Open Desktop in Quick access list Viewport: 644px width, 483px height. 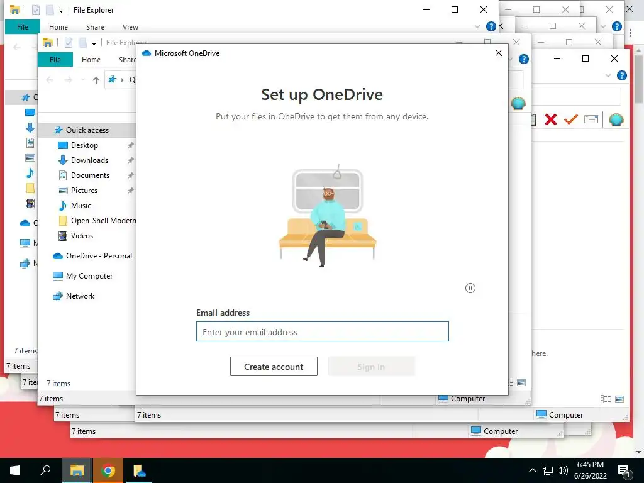point(84,145)
